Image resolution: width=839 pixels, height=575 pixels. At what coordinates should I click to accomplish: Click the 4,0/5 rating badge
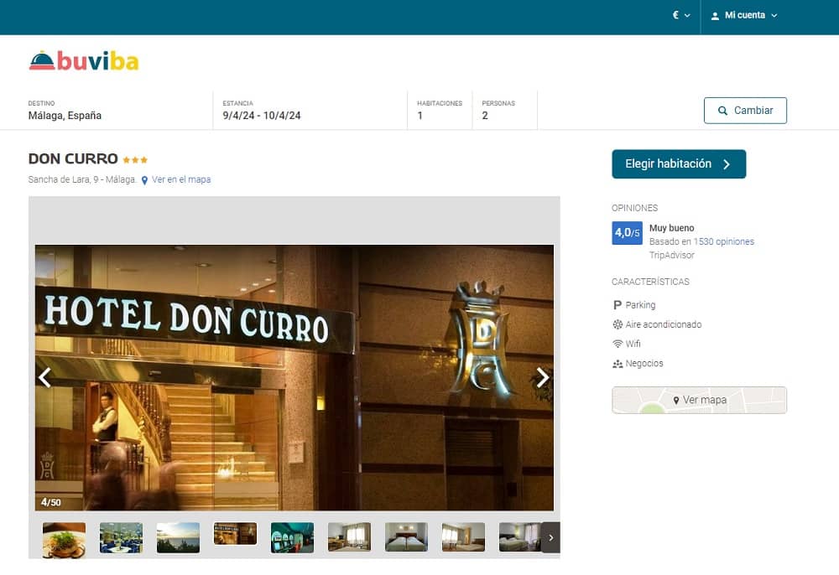tap(627, 233)
